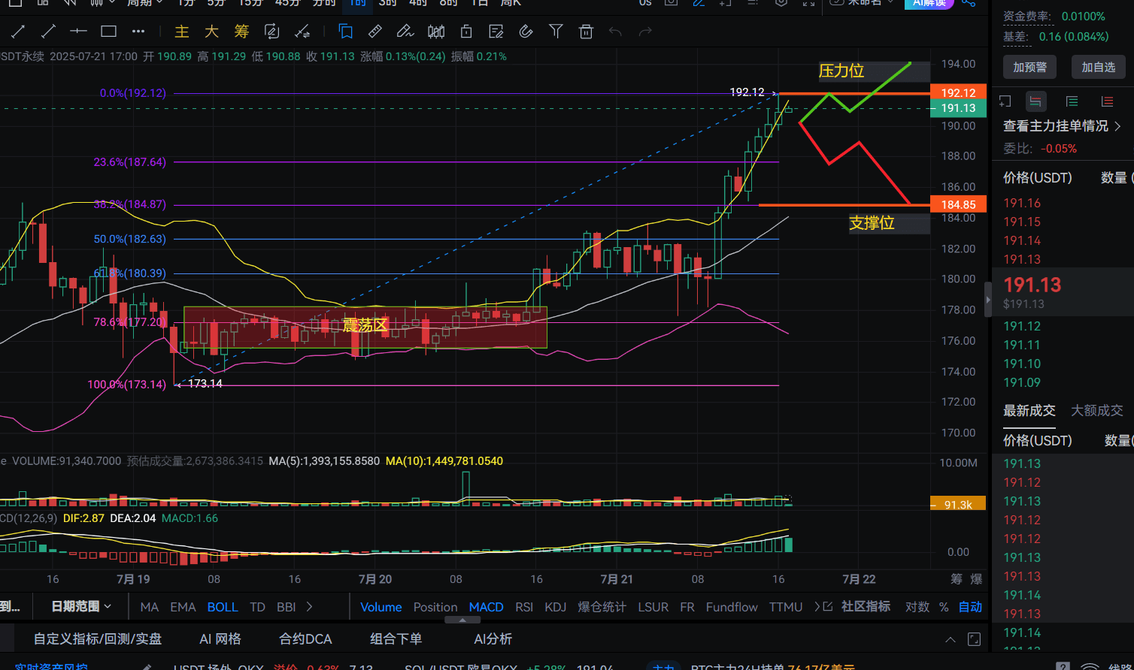
Task: Toggle 对数 logarithmic scale
Action: click(917, 607)
